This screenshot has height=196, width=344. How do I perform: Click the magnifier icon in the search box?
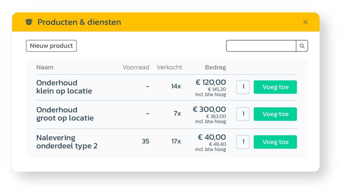(x=302, y=46)
